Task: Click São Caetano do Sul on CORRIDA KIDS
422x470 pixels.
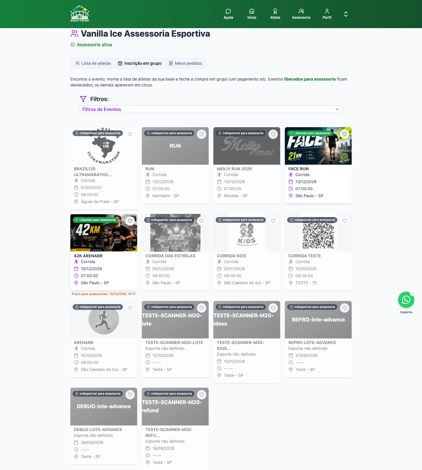Action: [x=247, y=283]
